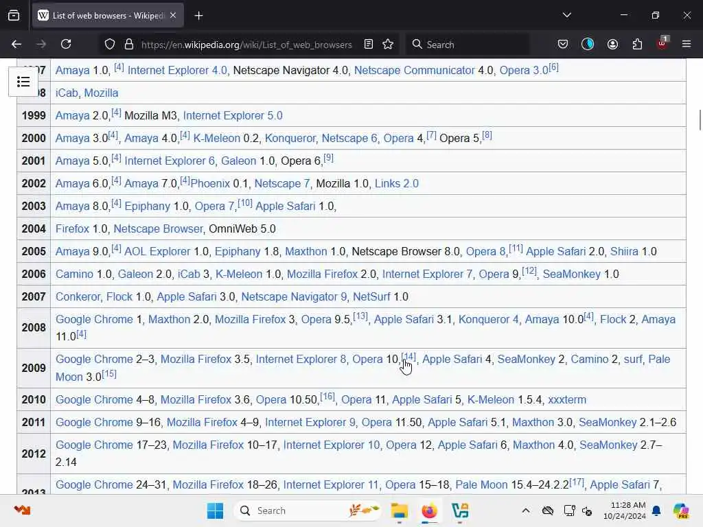Select the List of web browsers tab

[x=108, y=16]
